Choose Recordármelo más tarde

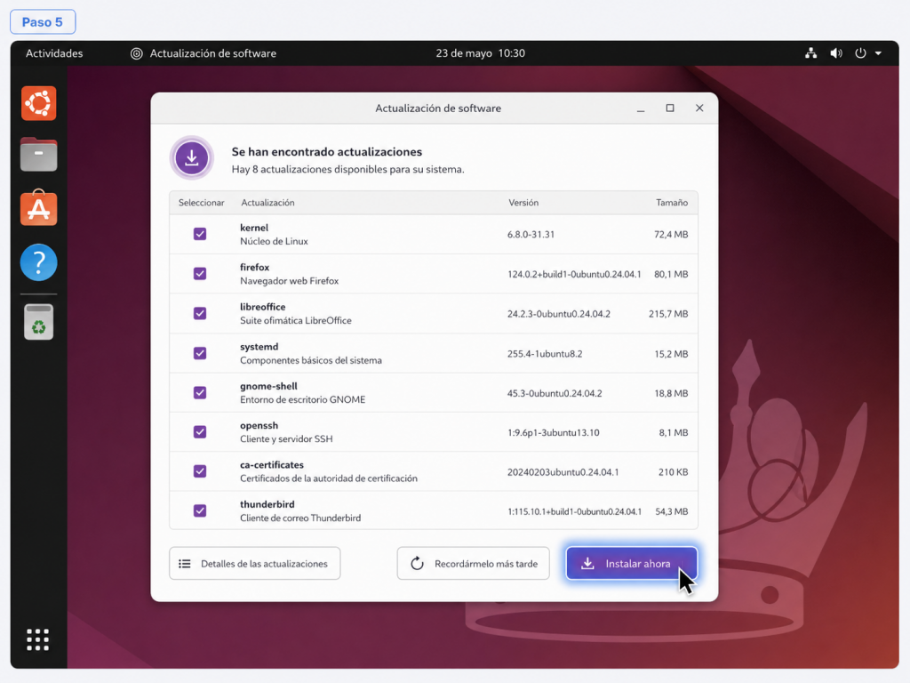473,563
